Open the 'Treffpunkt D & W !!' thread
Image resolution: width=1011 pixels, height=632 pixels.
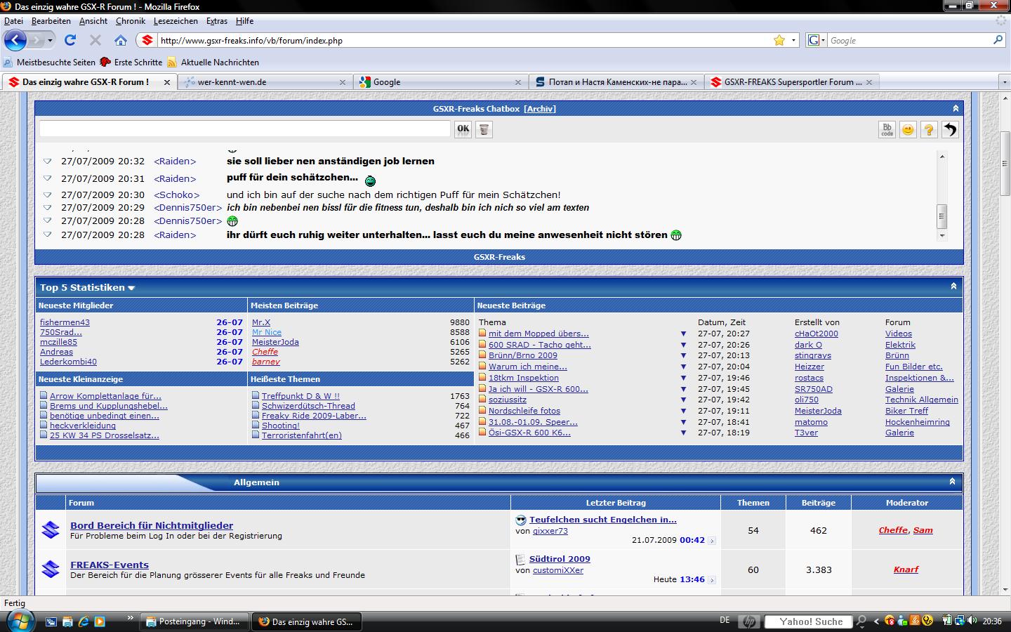pos(300,396)
